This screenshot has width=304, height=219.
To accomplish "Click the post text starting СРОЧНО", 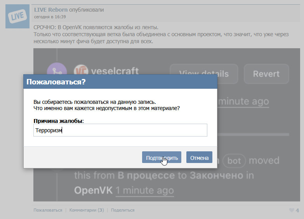I will pyautogui.click(x=161, y=34).
